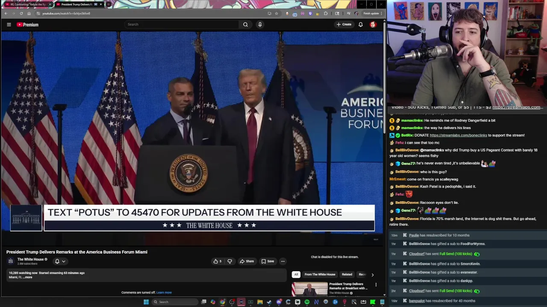Open Discord from the taskbar
This screenshot has height=307, width=547.
pos(279,302)
